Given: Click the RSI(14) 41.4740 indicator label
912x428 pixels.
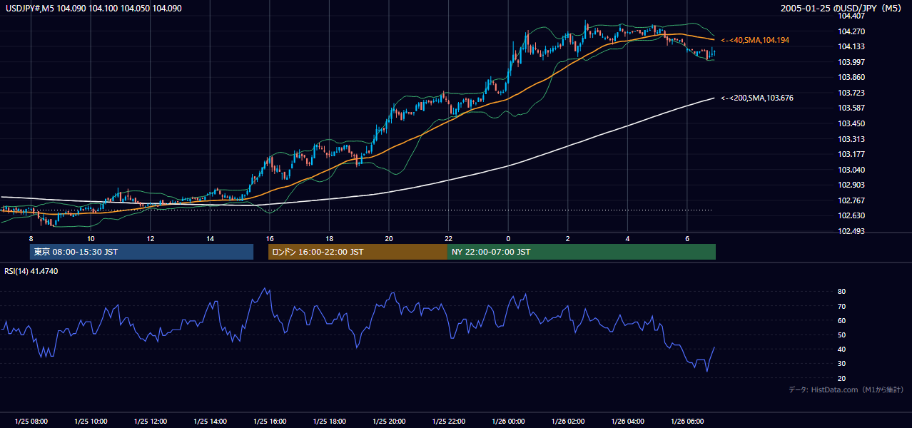Looking at the screenshot, I should pos(31,271).
